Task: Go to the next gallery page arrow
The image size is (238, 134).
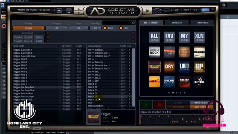Action: [185, 93]
